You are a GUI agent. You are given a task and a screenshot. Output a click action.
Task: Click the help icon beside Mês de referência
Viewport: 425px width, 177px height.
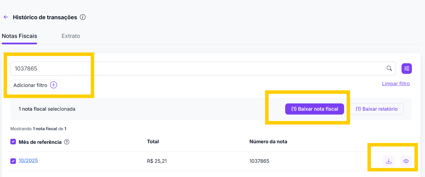click(67, 142)
